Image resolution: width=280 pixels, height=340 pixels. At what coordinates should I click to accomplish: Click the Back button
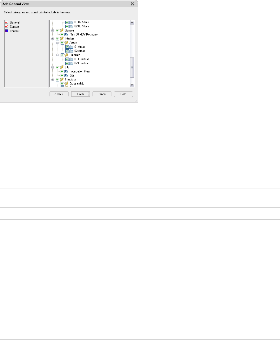pyautogui.click(x=59, y=94)
